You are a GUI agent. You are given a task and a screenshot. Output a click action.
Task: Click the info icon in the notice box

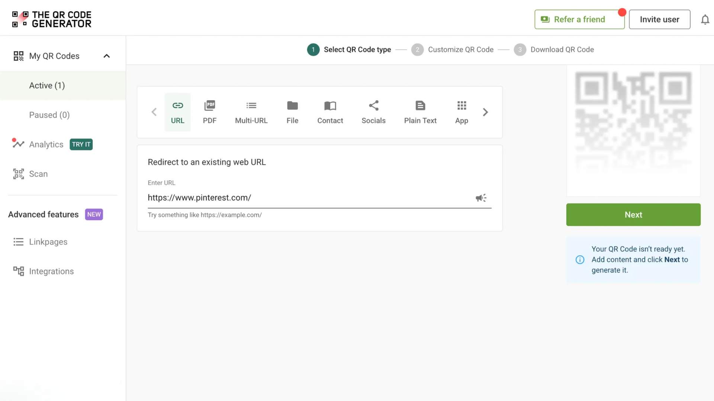[580, 260]
